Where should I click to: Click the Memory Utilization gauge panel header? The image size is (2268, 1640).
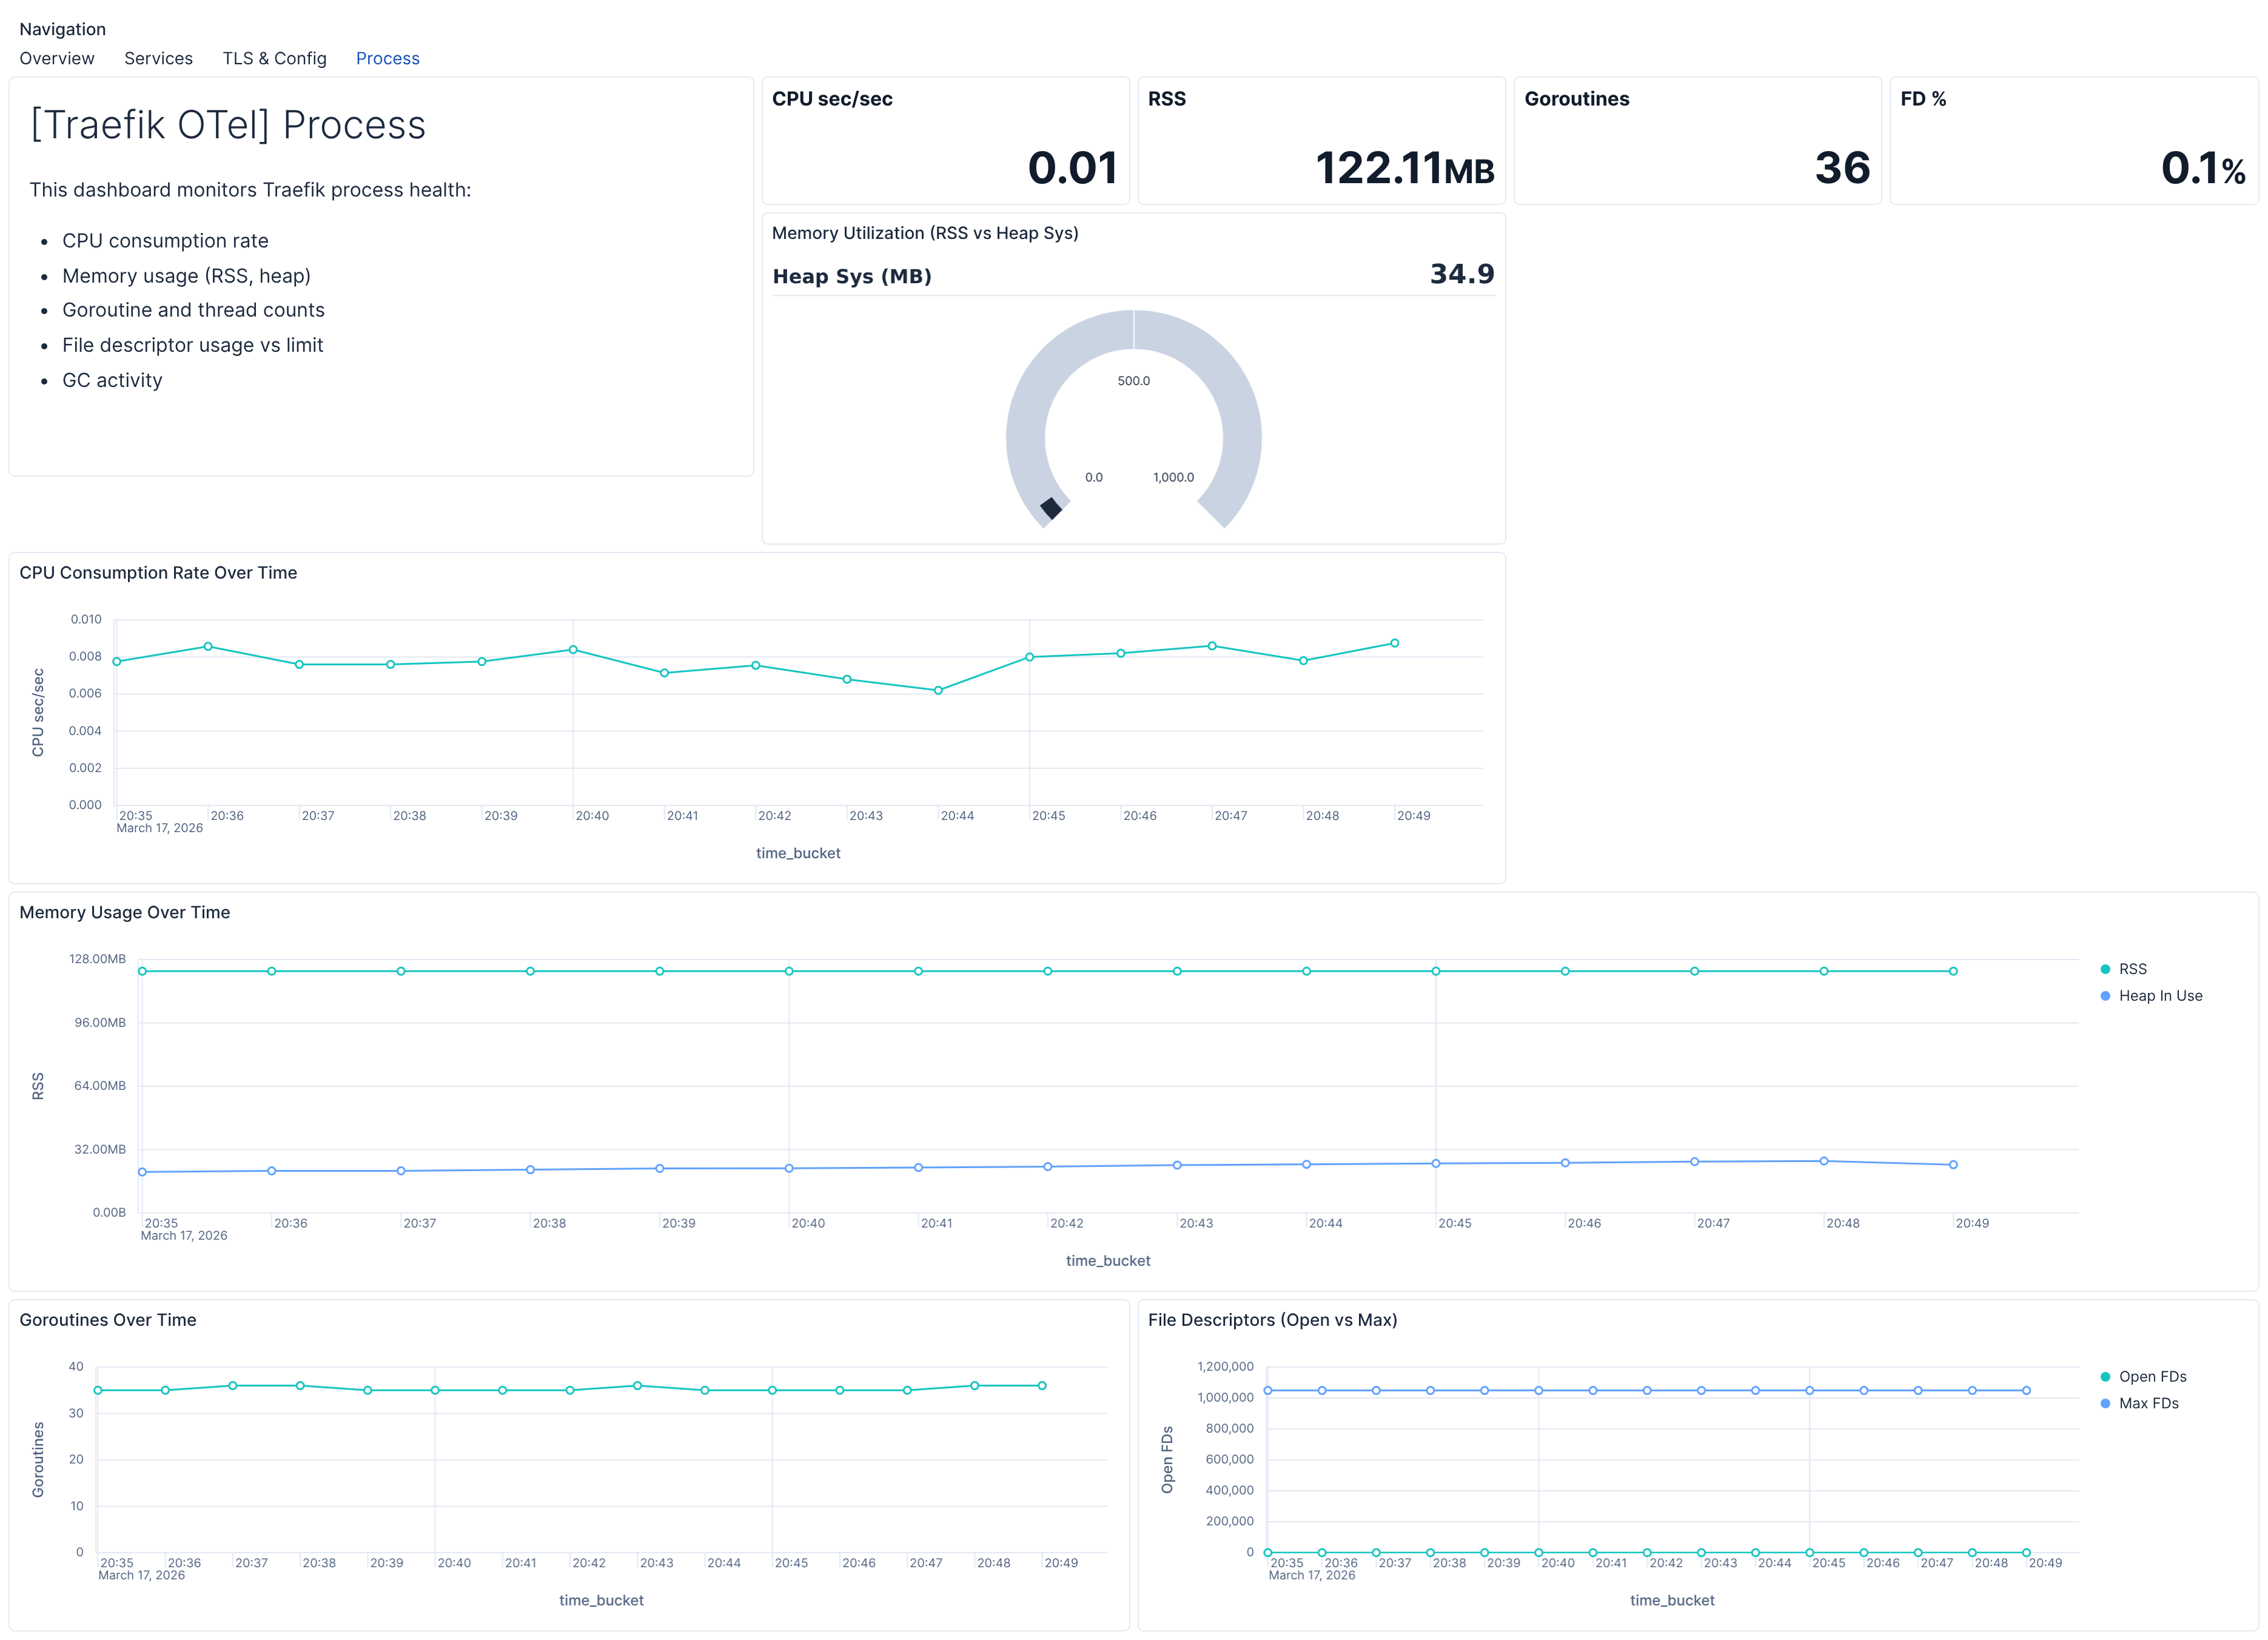coord(925,232)
